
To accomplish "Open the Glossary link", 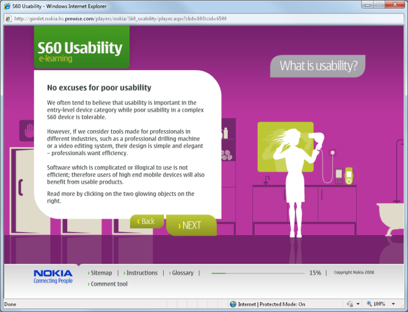I will pyautogui.click(x=181, y=273).
